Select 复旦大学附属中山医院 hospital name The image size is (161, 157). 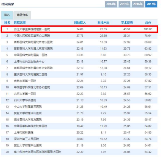pos(28,146)
